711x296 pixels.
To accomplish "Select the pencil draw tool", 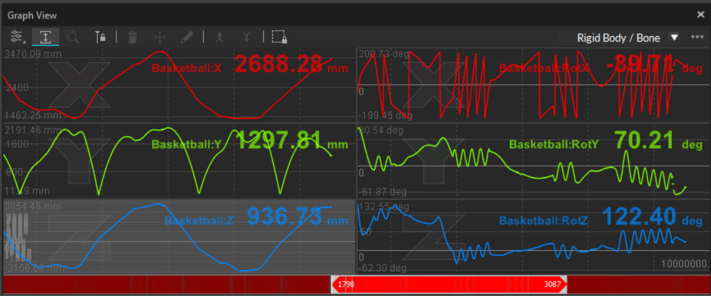I will click(x=187, y=37).
